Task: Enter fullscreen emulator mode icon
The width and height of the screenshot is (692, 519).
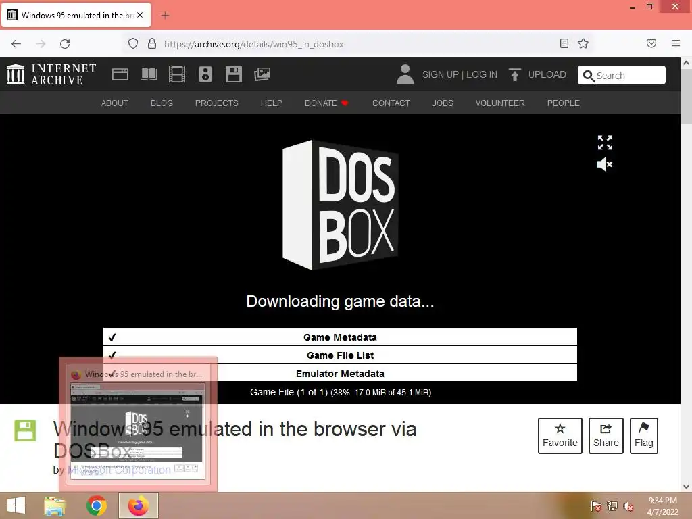Action: pyautogui.click(x=605, y=143)
